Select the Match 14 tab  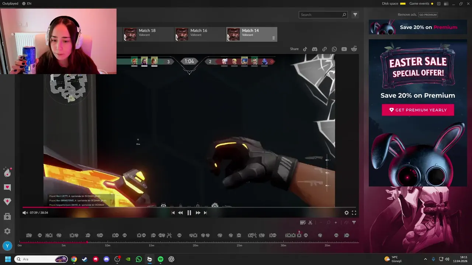click(252, 34)
